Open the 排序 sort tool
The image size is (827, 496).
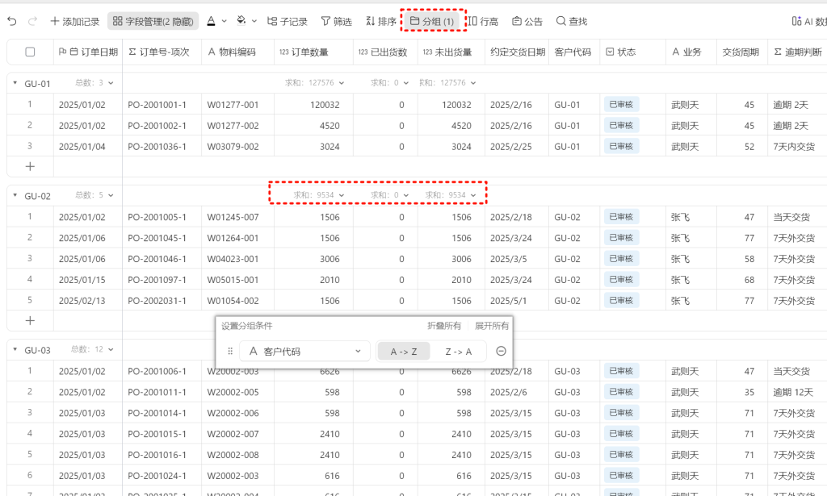click(381, 21)
